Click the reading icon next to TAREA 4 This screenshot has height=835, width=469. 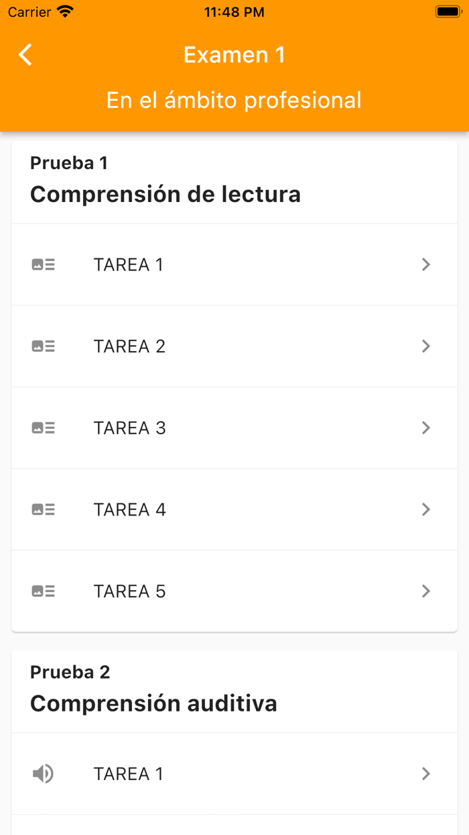(43, 509)
